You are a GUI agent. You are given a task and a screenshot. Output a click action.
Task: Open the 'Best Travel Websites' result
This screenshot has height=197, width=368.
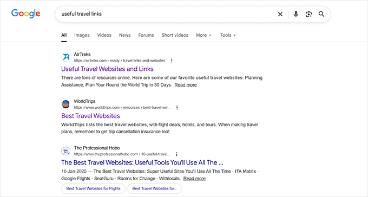tap(90, 116)
